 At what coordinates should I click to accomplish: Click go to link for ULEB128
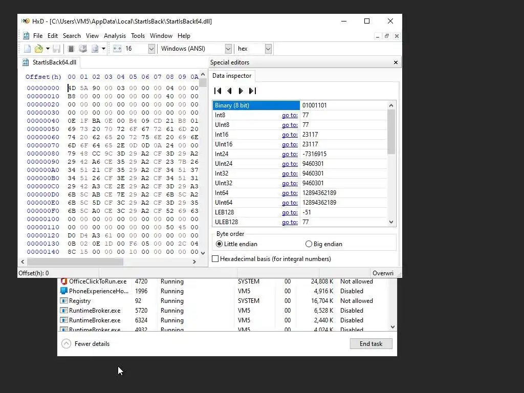290,222
